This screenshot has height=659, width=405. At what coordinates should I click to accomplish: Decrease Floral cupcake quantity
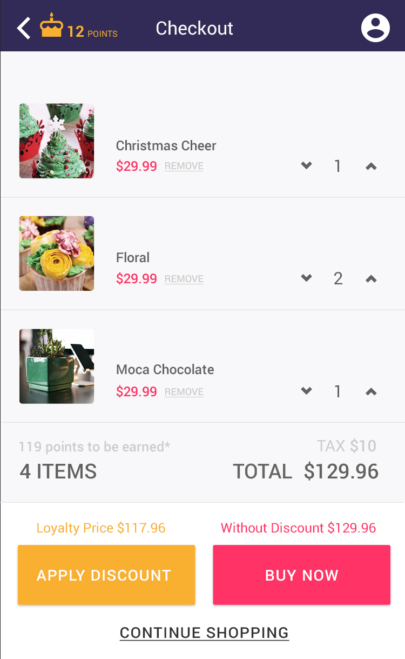pyautogui.click(x=306, y=278)
